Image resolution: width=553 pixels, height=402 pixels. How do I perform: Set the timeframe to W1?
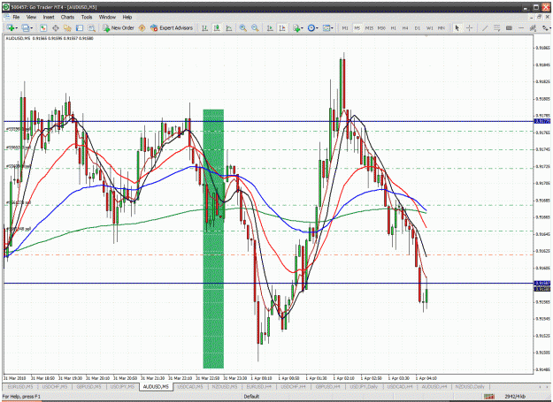429,27
